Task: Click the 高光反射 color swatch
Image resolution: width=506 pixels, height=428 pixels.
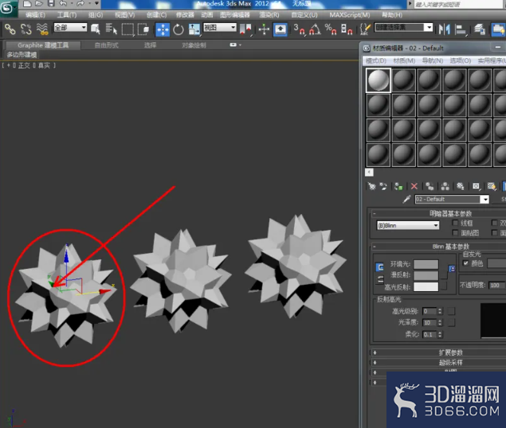Action: tap(426, 286)
